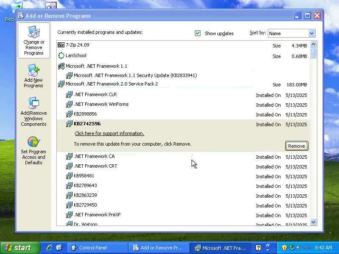Open the Windows start menu
339x254 pixels.
point(20,248)
